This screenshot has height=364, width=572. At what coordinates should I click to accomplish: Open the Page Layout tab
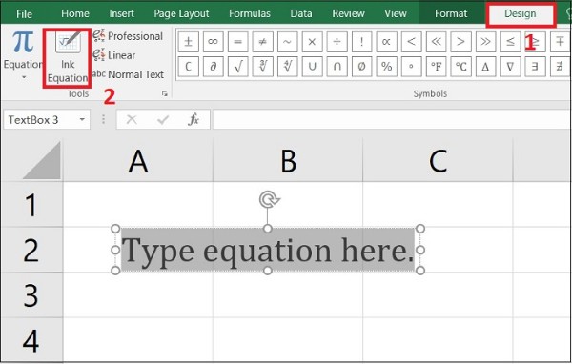(181, 14)
